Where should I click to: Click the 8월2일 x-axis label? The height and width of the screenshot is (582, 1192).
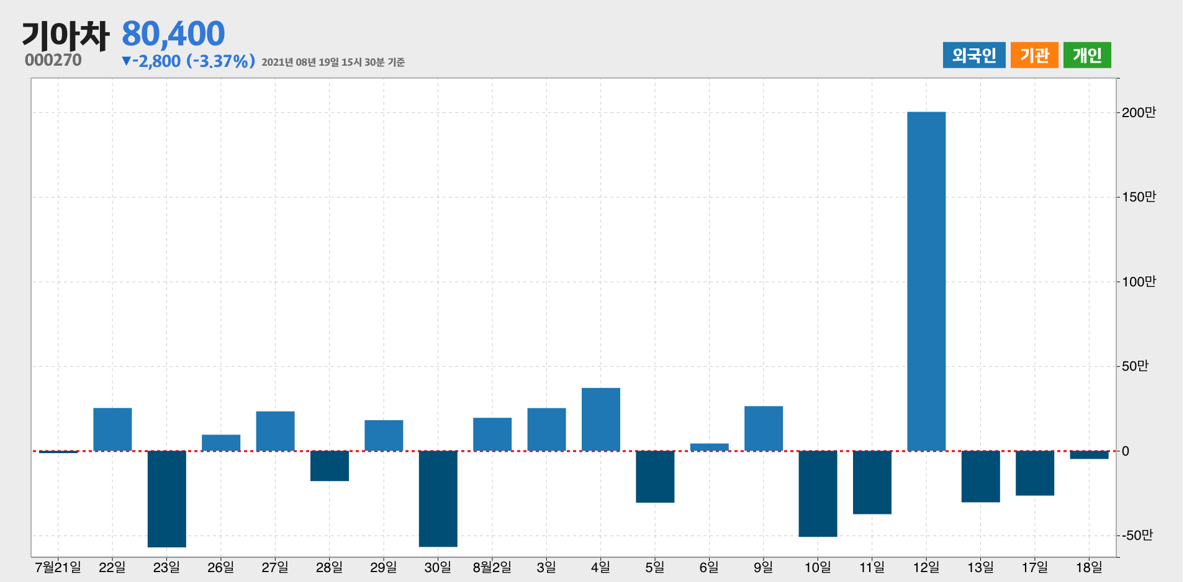click(x=492, y=567)
